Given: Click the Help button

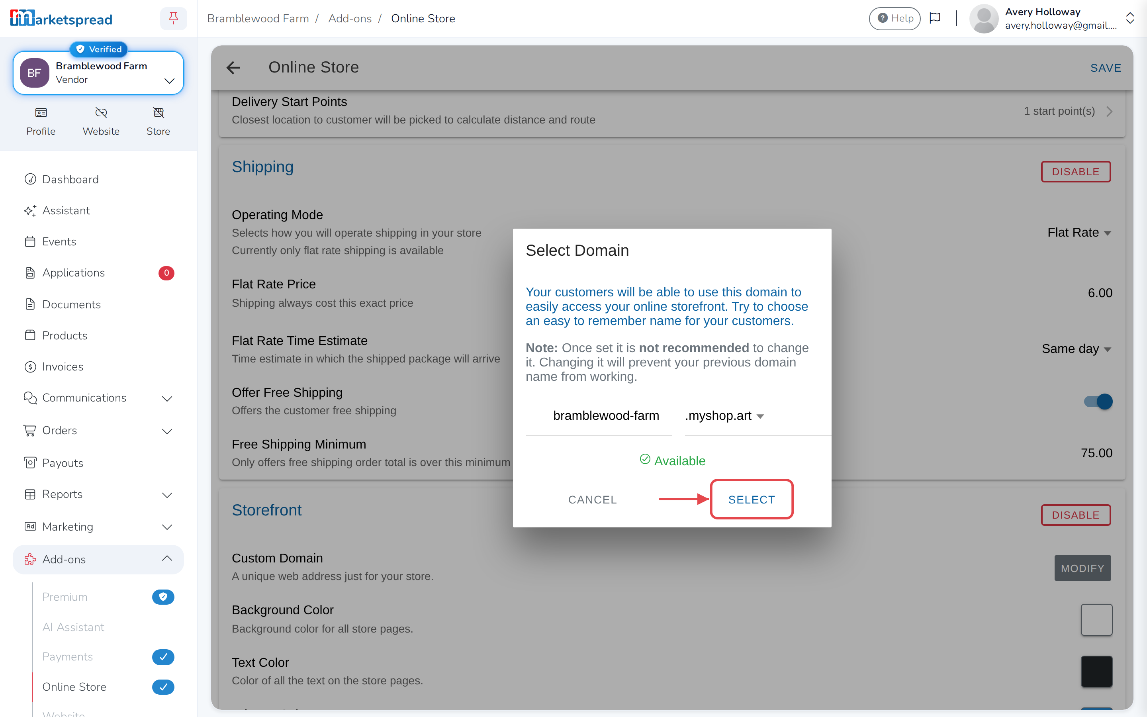Looking at the screenshot, I should (x=895, y=18).
